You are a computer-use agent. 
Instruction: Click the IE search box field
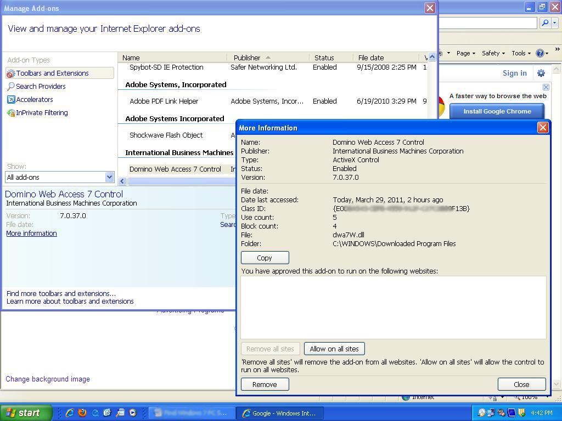tap(488, 23)
